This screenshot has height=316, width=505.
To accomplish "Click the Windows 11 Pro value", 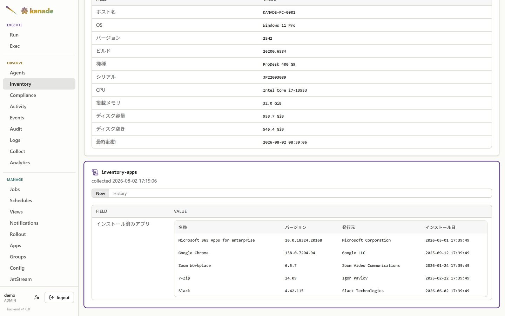I will 279,25.
